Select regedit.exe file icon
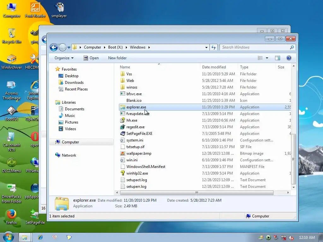The image size is (323, 242). coord(123,127)
